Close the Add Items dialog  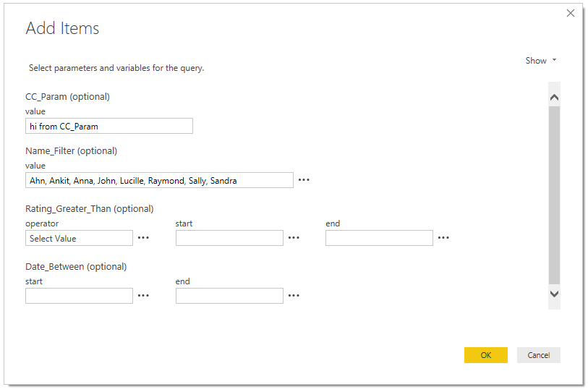tap(571, 13)
